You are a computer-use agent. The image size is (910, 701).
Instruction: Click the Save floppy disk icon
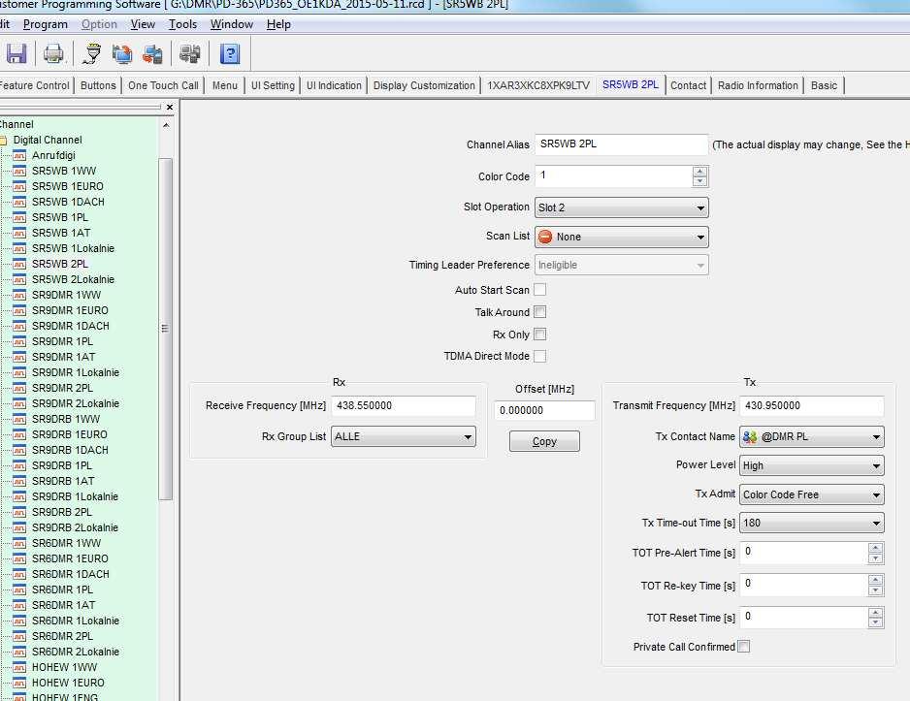click(16, 54)
